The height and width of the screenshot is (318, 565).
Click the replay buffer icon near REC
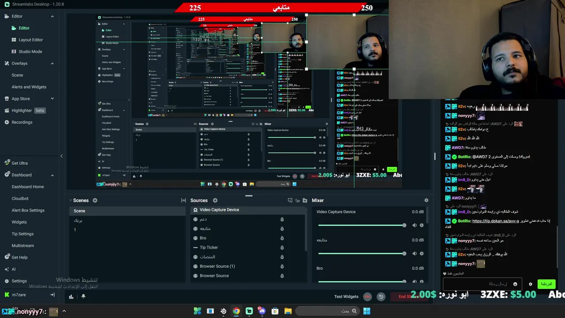coord(381,297)
